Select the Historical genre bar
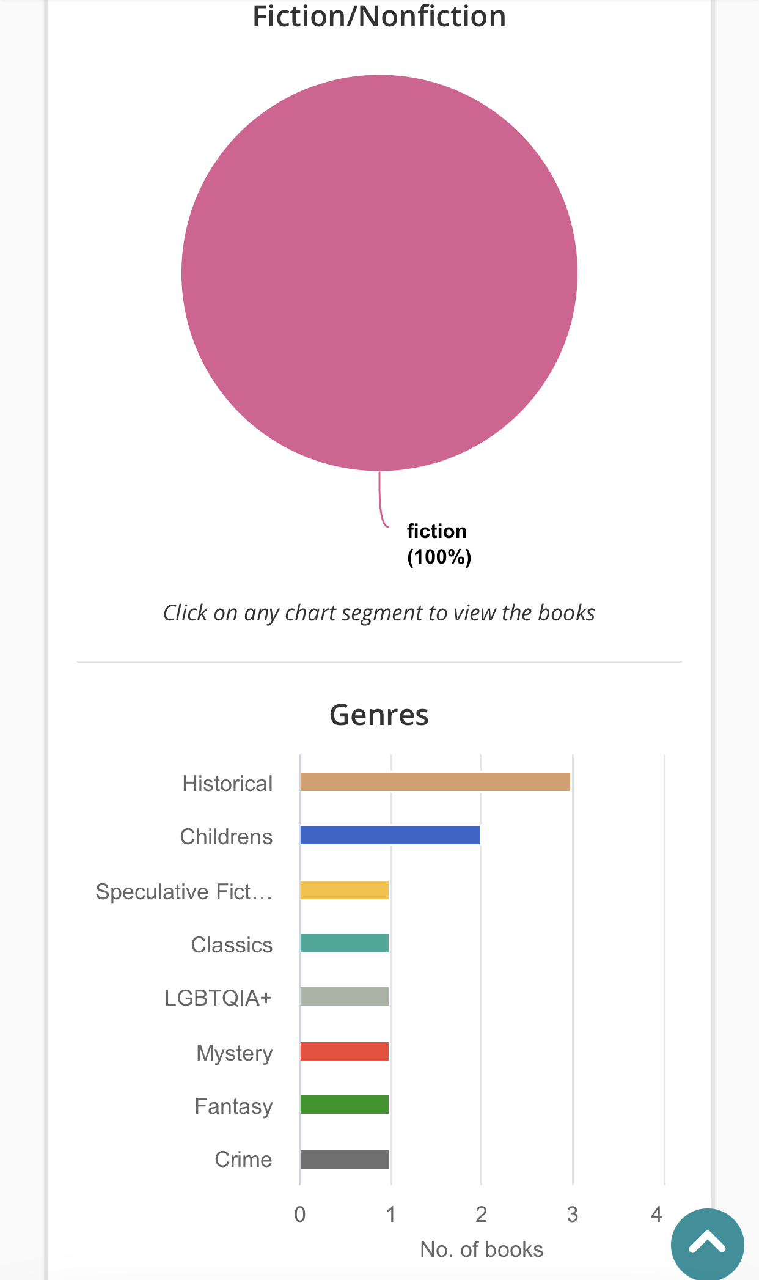 (435, 782)
